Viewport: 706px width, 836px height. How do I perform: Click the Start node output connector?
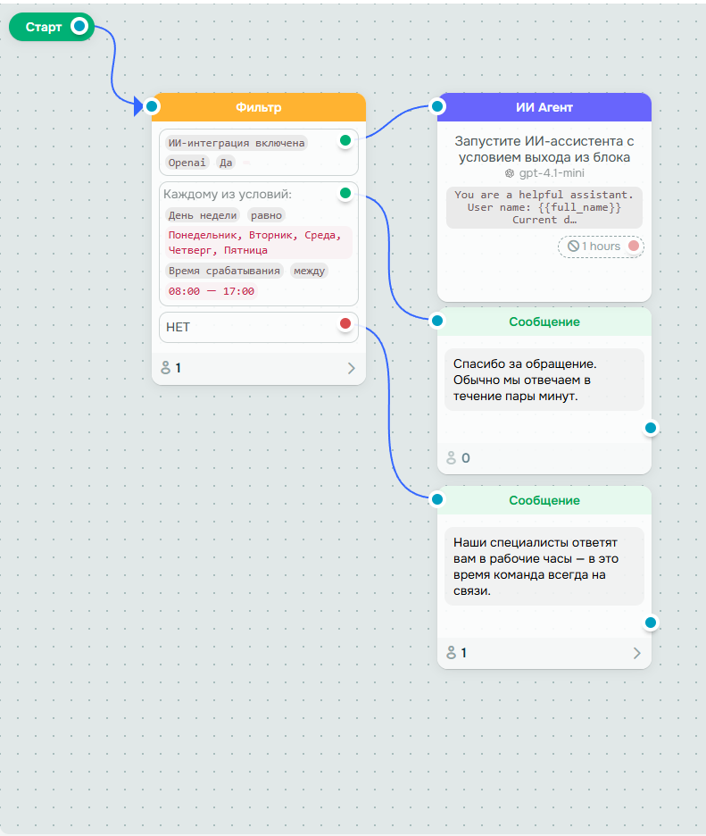(x=79, y=26)
